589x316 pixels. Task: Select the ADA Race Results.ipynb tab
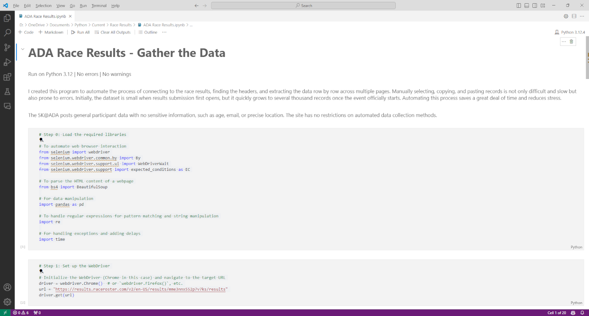click(45, 16)
